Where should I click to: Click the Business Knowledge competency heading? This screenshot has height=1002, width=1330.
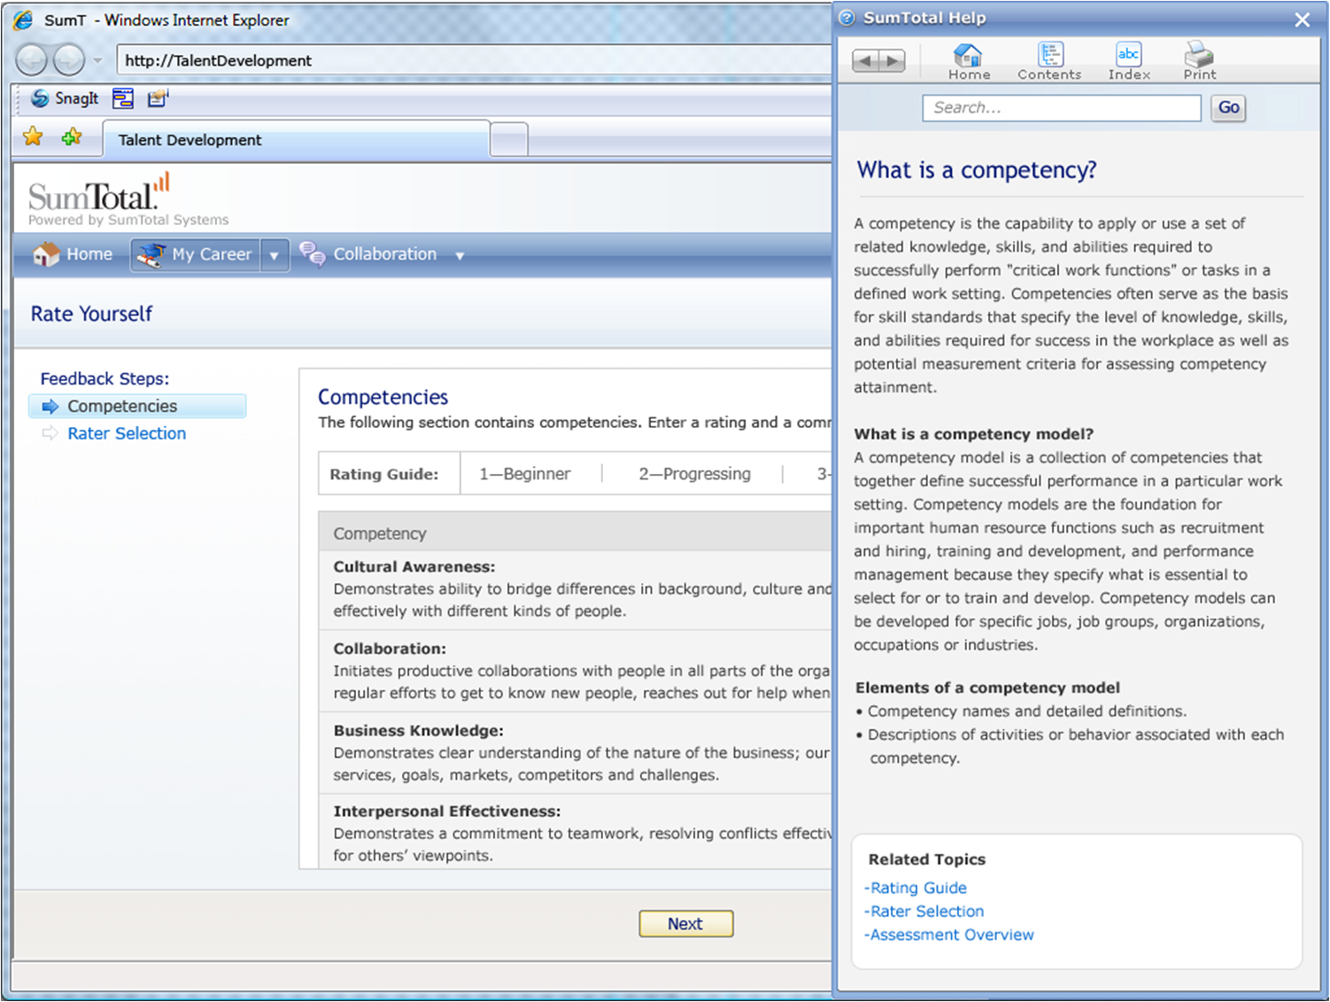tap(418, 731)
